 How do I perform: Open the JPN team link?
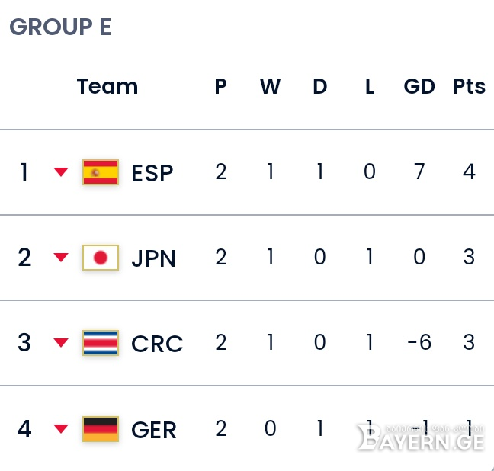click(x=153, y=258)
